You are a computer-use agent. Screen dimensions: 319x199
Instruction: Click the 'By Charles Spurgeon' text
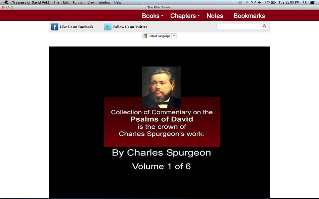click(x=161, y=153)
